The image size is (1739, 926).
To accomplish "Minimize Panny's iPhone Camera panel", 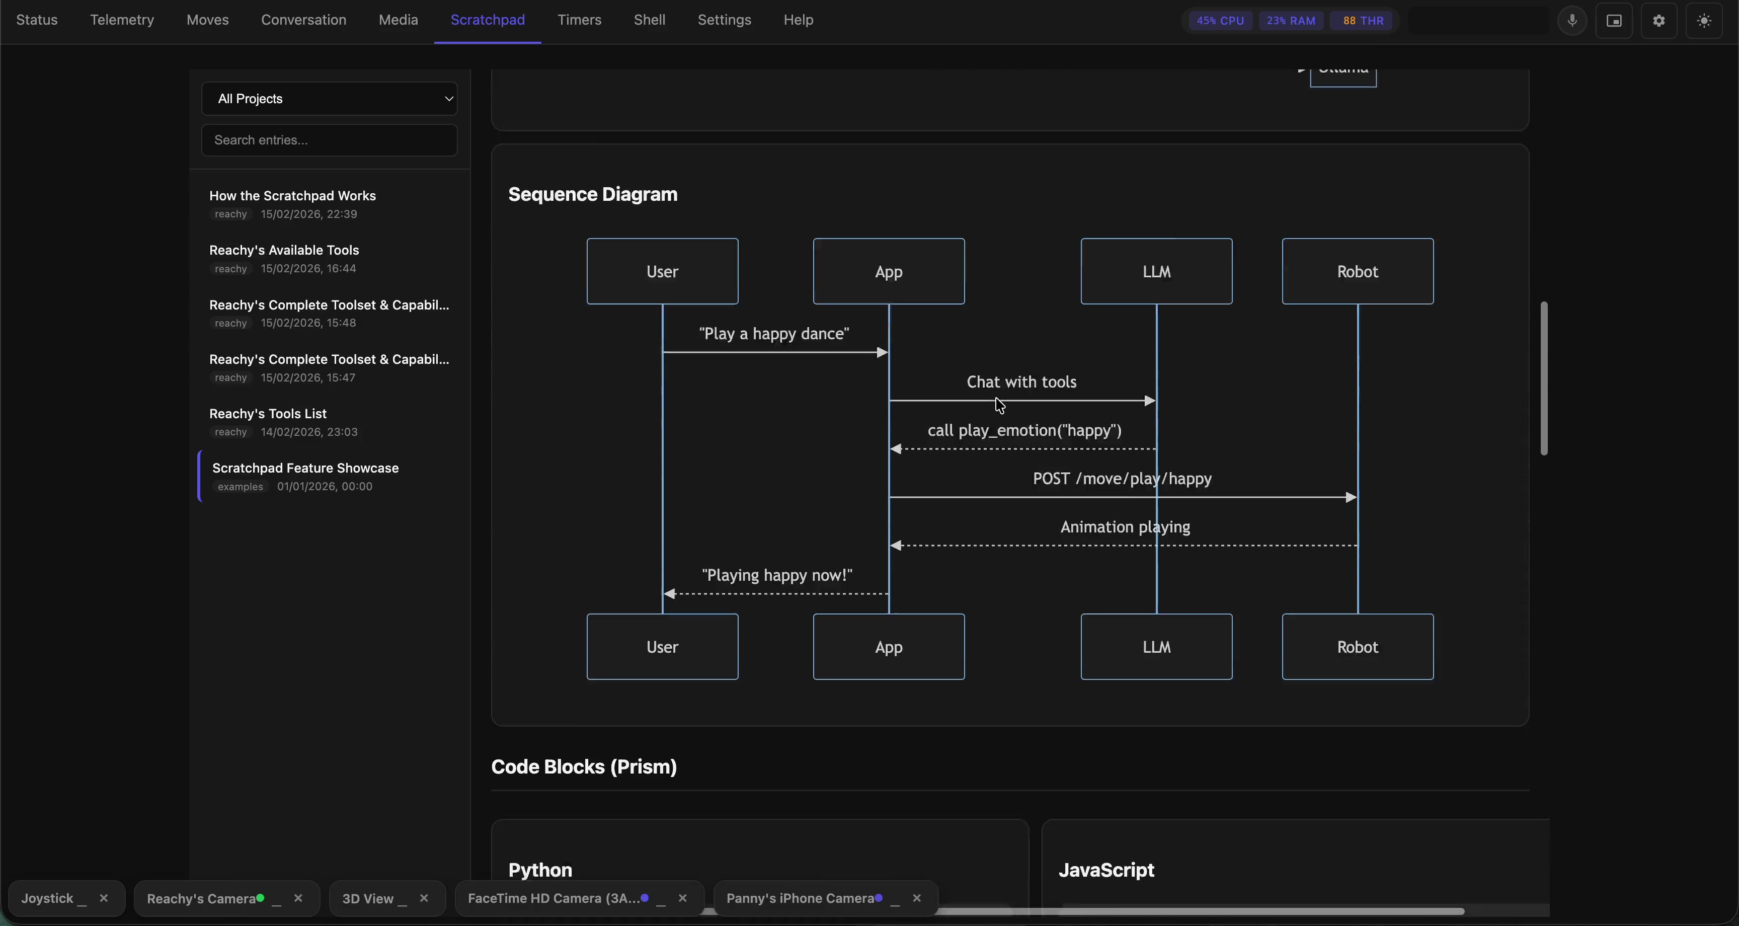I will (895, 899).
